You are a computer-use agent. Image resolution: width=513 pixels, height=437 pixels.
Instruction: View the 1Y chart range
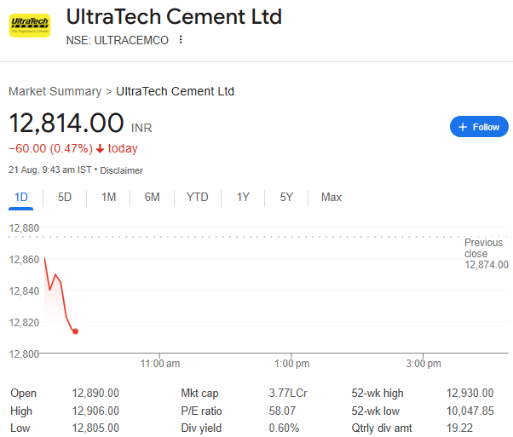point(243,198)
